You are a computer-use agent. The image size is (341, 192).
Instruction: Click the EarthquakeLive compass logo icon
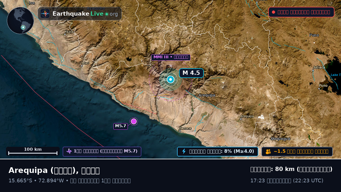(x=45, y=14)
